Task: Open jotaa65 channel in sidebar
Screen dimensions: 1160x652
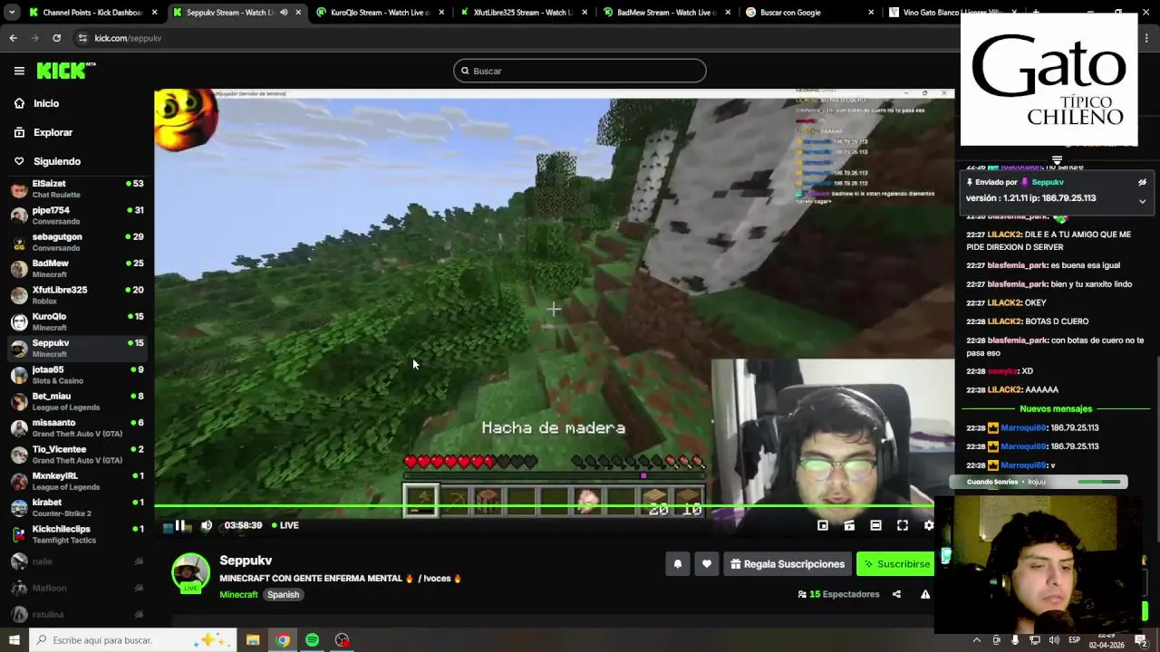Action: pos(77,375)
